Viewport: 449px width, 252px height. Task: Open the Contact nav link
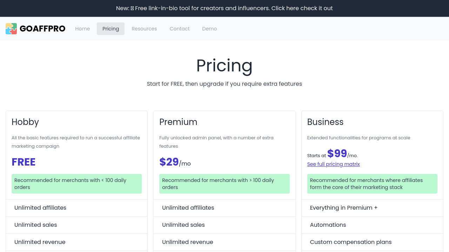coord(180,29)
